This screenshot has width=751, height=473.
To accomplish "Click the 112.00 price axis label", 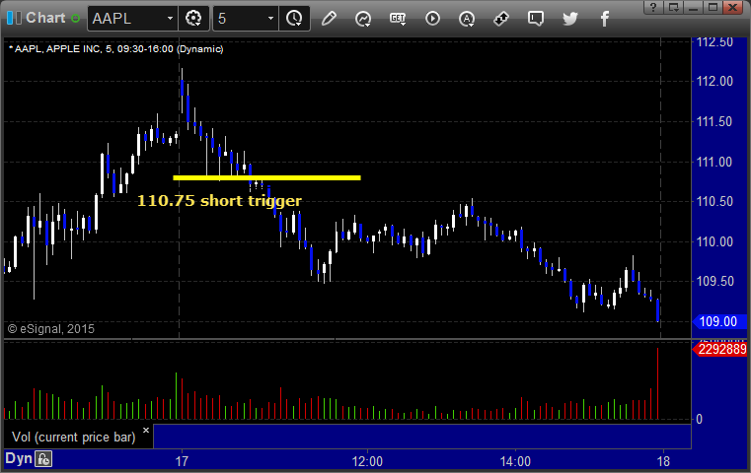I will pos(714,82).
